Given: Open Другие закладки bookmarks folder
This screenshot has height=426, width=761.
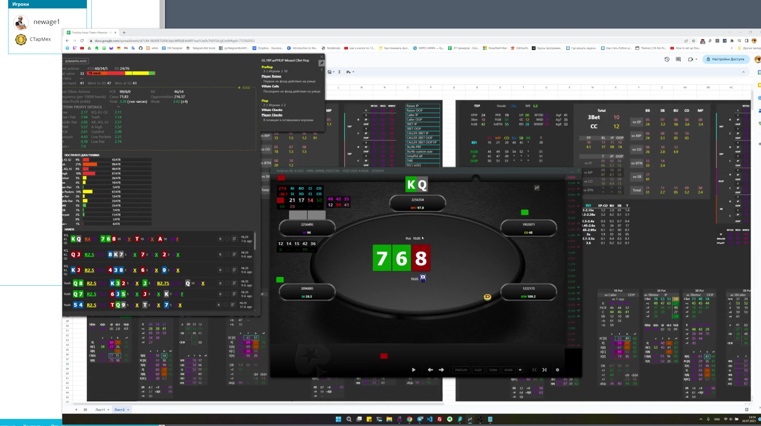Looking at the screenshot, I should [x=749, y=48].
